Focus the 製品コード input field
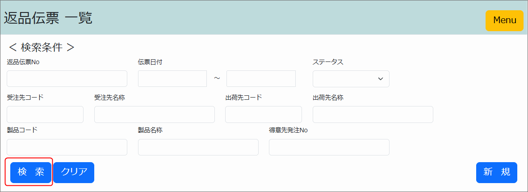The width and height of the screenshot is (528, 192). coord(67,147)
